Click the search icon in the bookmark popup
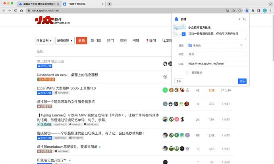The width and height of the screenshot is (274, 164). (244, 19)
